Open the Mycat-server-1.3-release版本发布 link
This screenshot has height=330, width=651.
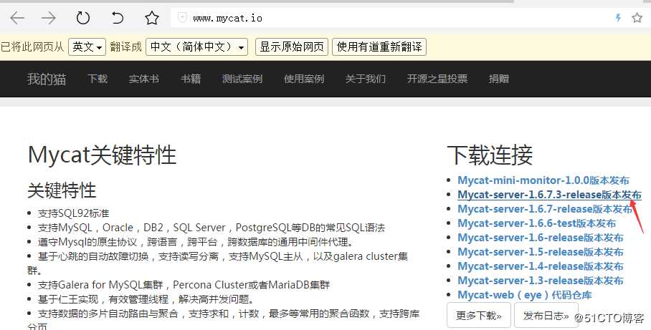click(x=540, y=281)
